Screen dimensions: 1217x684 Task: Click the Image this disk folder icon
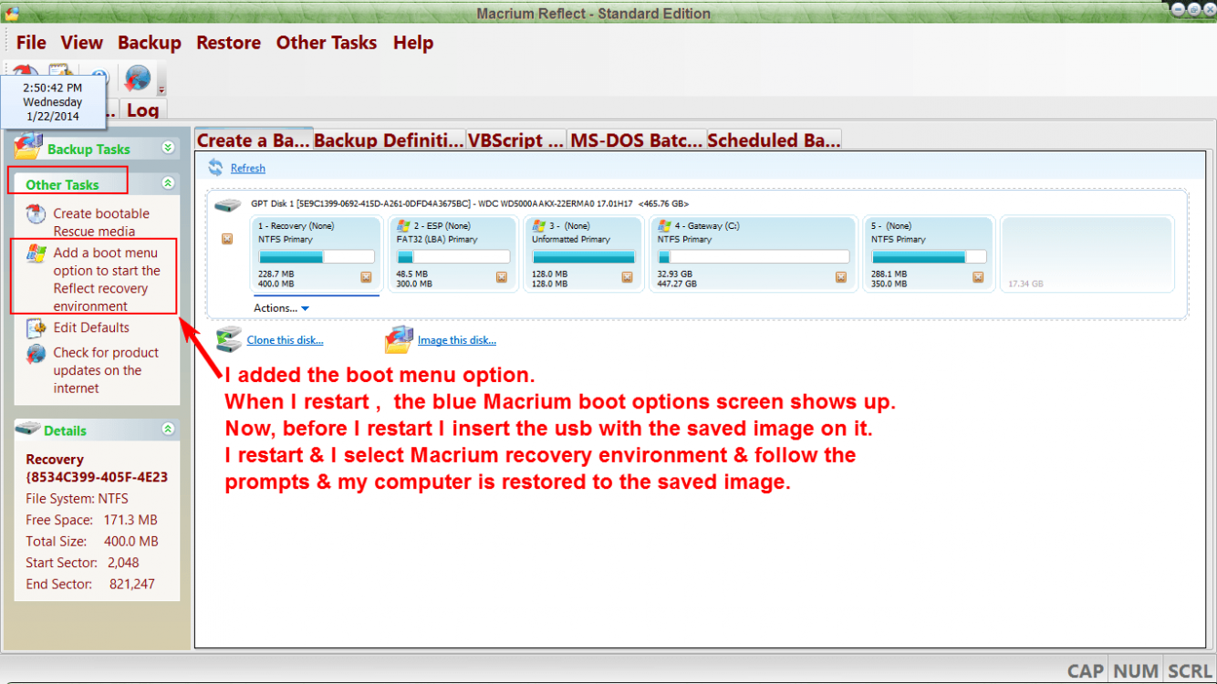(399, 340)
